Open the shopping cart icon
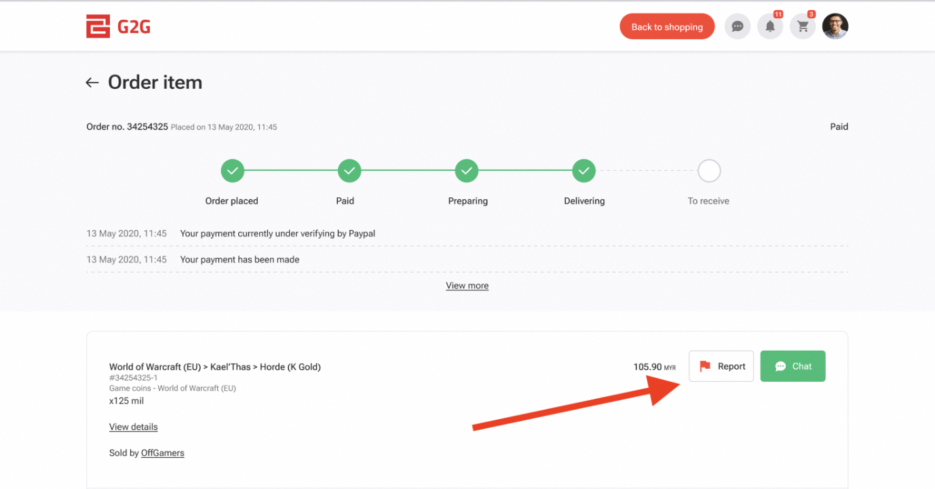 coord(803,27)
